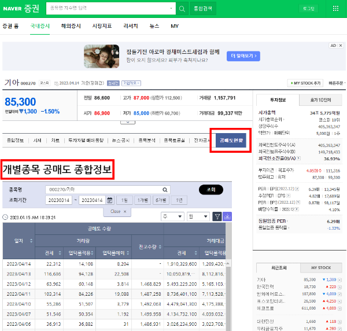
Task: Click the magnifier in 종목명 field
Action: click(165, 190)
